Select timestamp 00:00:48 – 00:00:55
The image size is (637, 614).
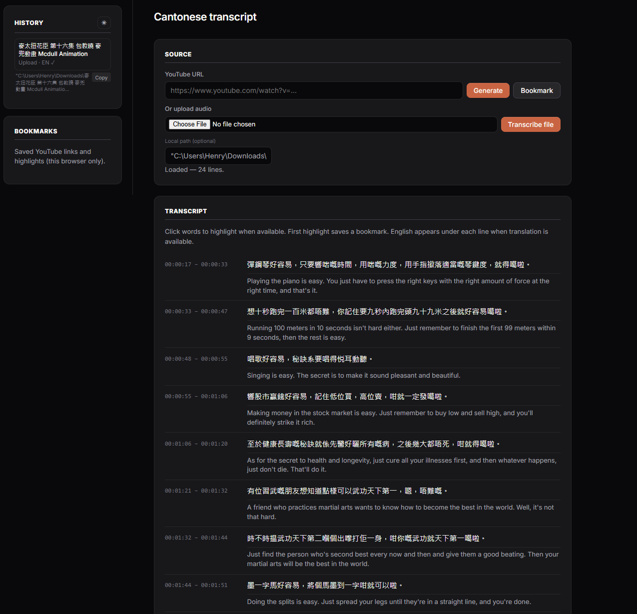[196, 359]
